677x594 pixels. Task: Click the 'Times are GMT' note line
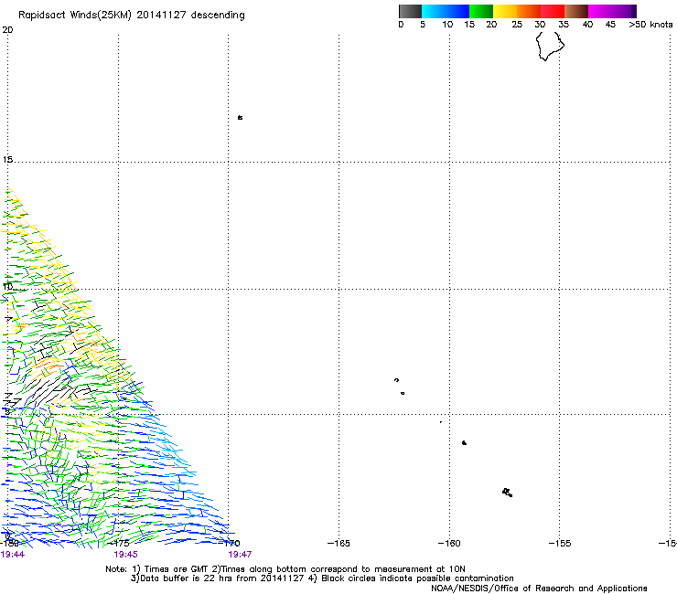(x=285, y=569)
